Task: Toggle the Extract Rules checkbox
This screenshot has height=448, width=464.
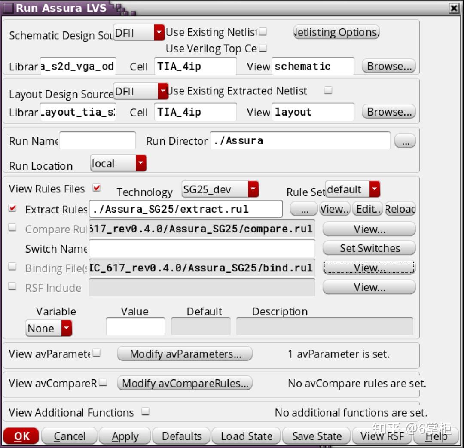Action: pos(12,208)
